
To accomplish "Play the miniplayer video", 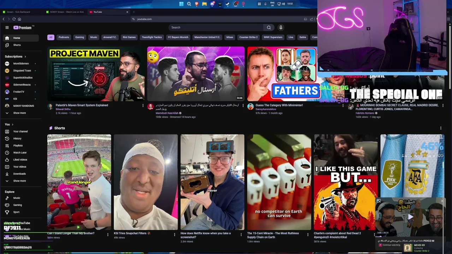I will click(410, 217).
